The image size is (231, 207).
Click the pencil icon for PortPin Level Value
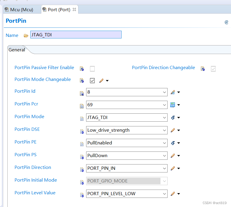pyautogui.click(x=173, y=194)
